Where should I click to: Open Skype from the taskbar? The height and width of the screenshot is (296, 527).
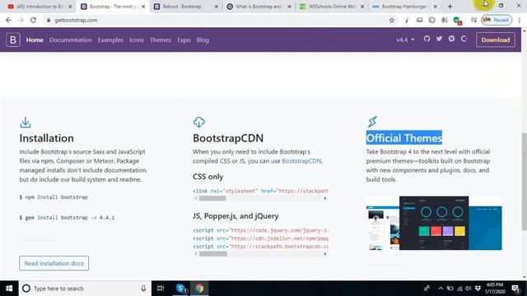click(181, 289)
